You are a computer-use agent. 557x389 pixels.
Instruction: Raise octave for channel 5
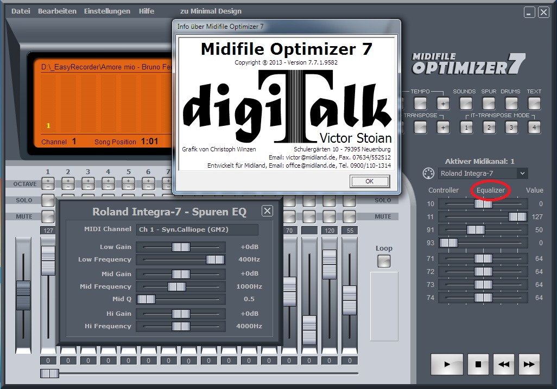[128, 181]
